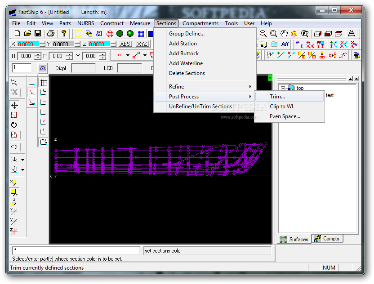Select the arrow pointer tool
The height and width of the screenshot is (284, 374).
click(14, 83)
